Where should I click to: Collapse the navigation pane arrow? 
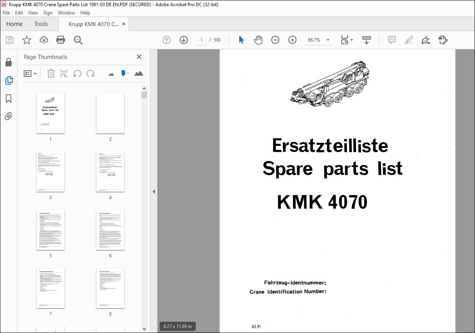tap(154, 191)
